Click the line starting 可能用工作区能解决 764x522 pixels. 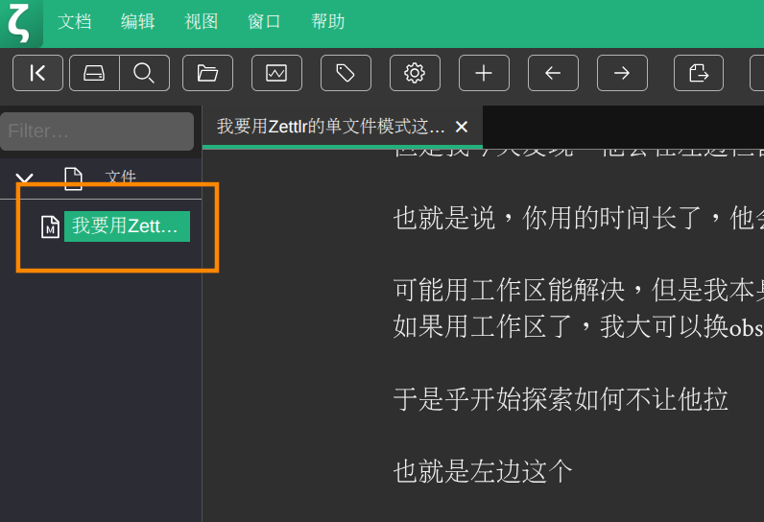point(579,290)
